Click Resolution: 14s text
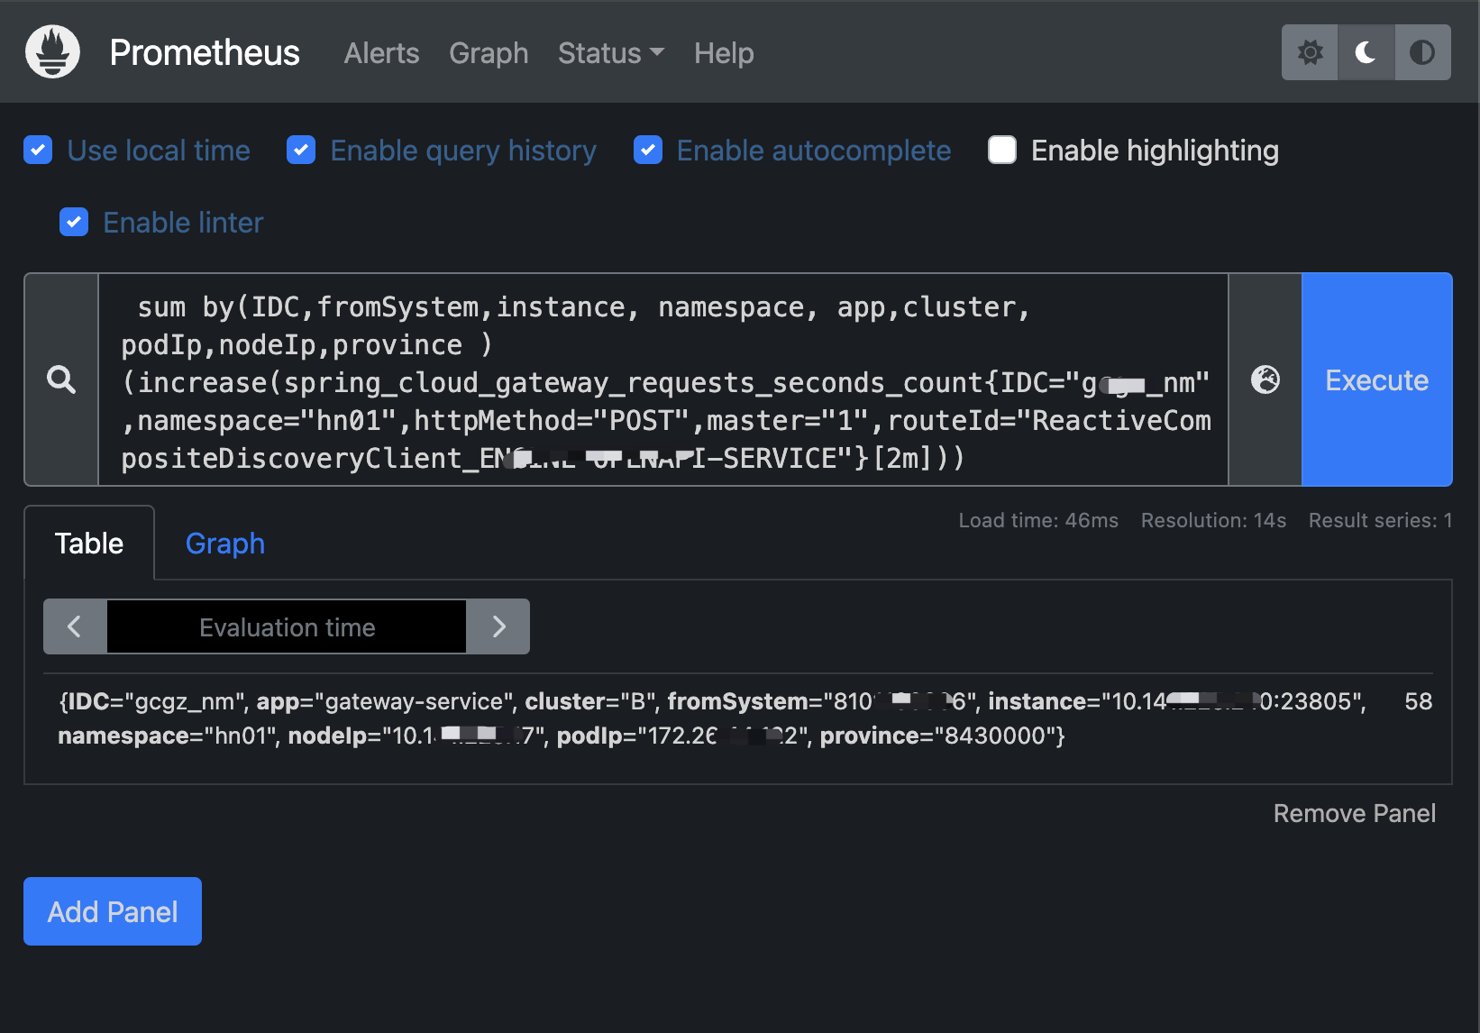This screenshot has width=1480, height=1033. [1213, 520]
